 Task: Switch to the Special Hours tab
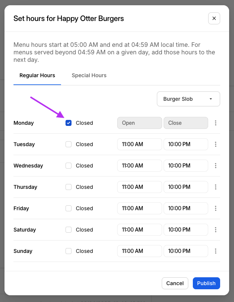tap(89, 75)
